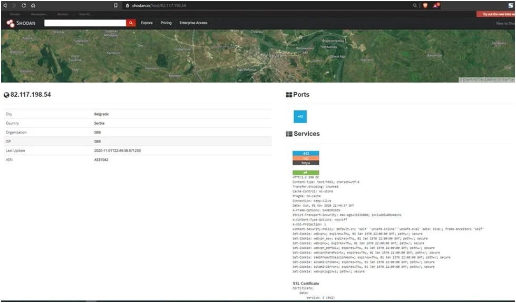Click the Shodan logo
The image size is (516, 303).
[x=22, y=23]
